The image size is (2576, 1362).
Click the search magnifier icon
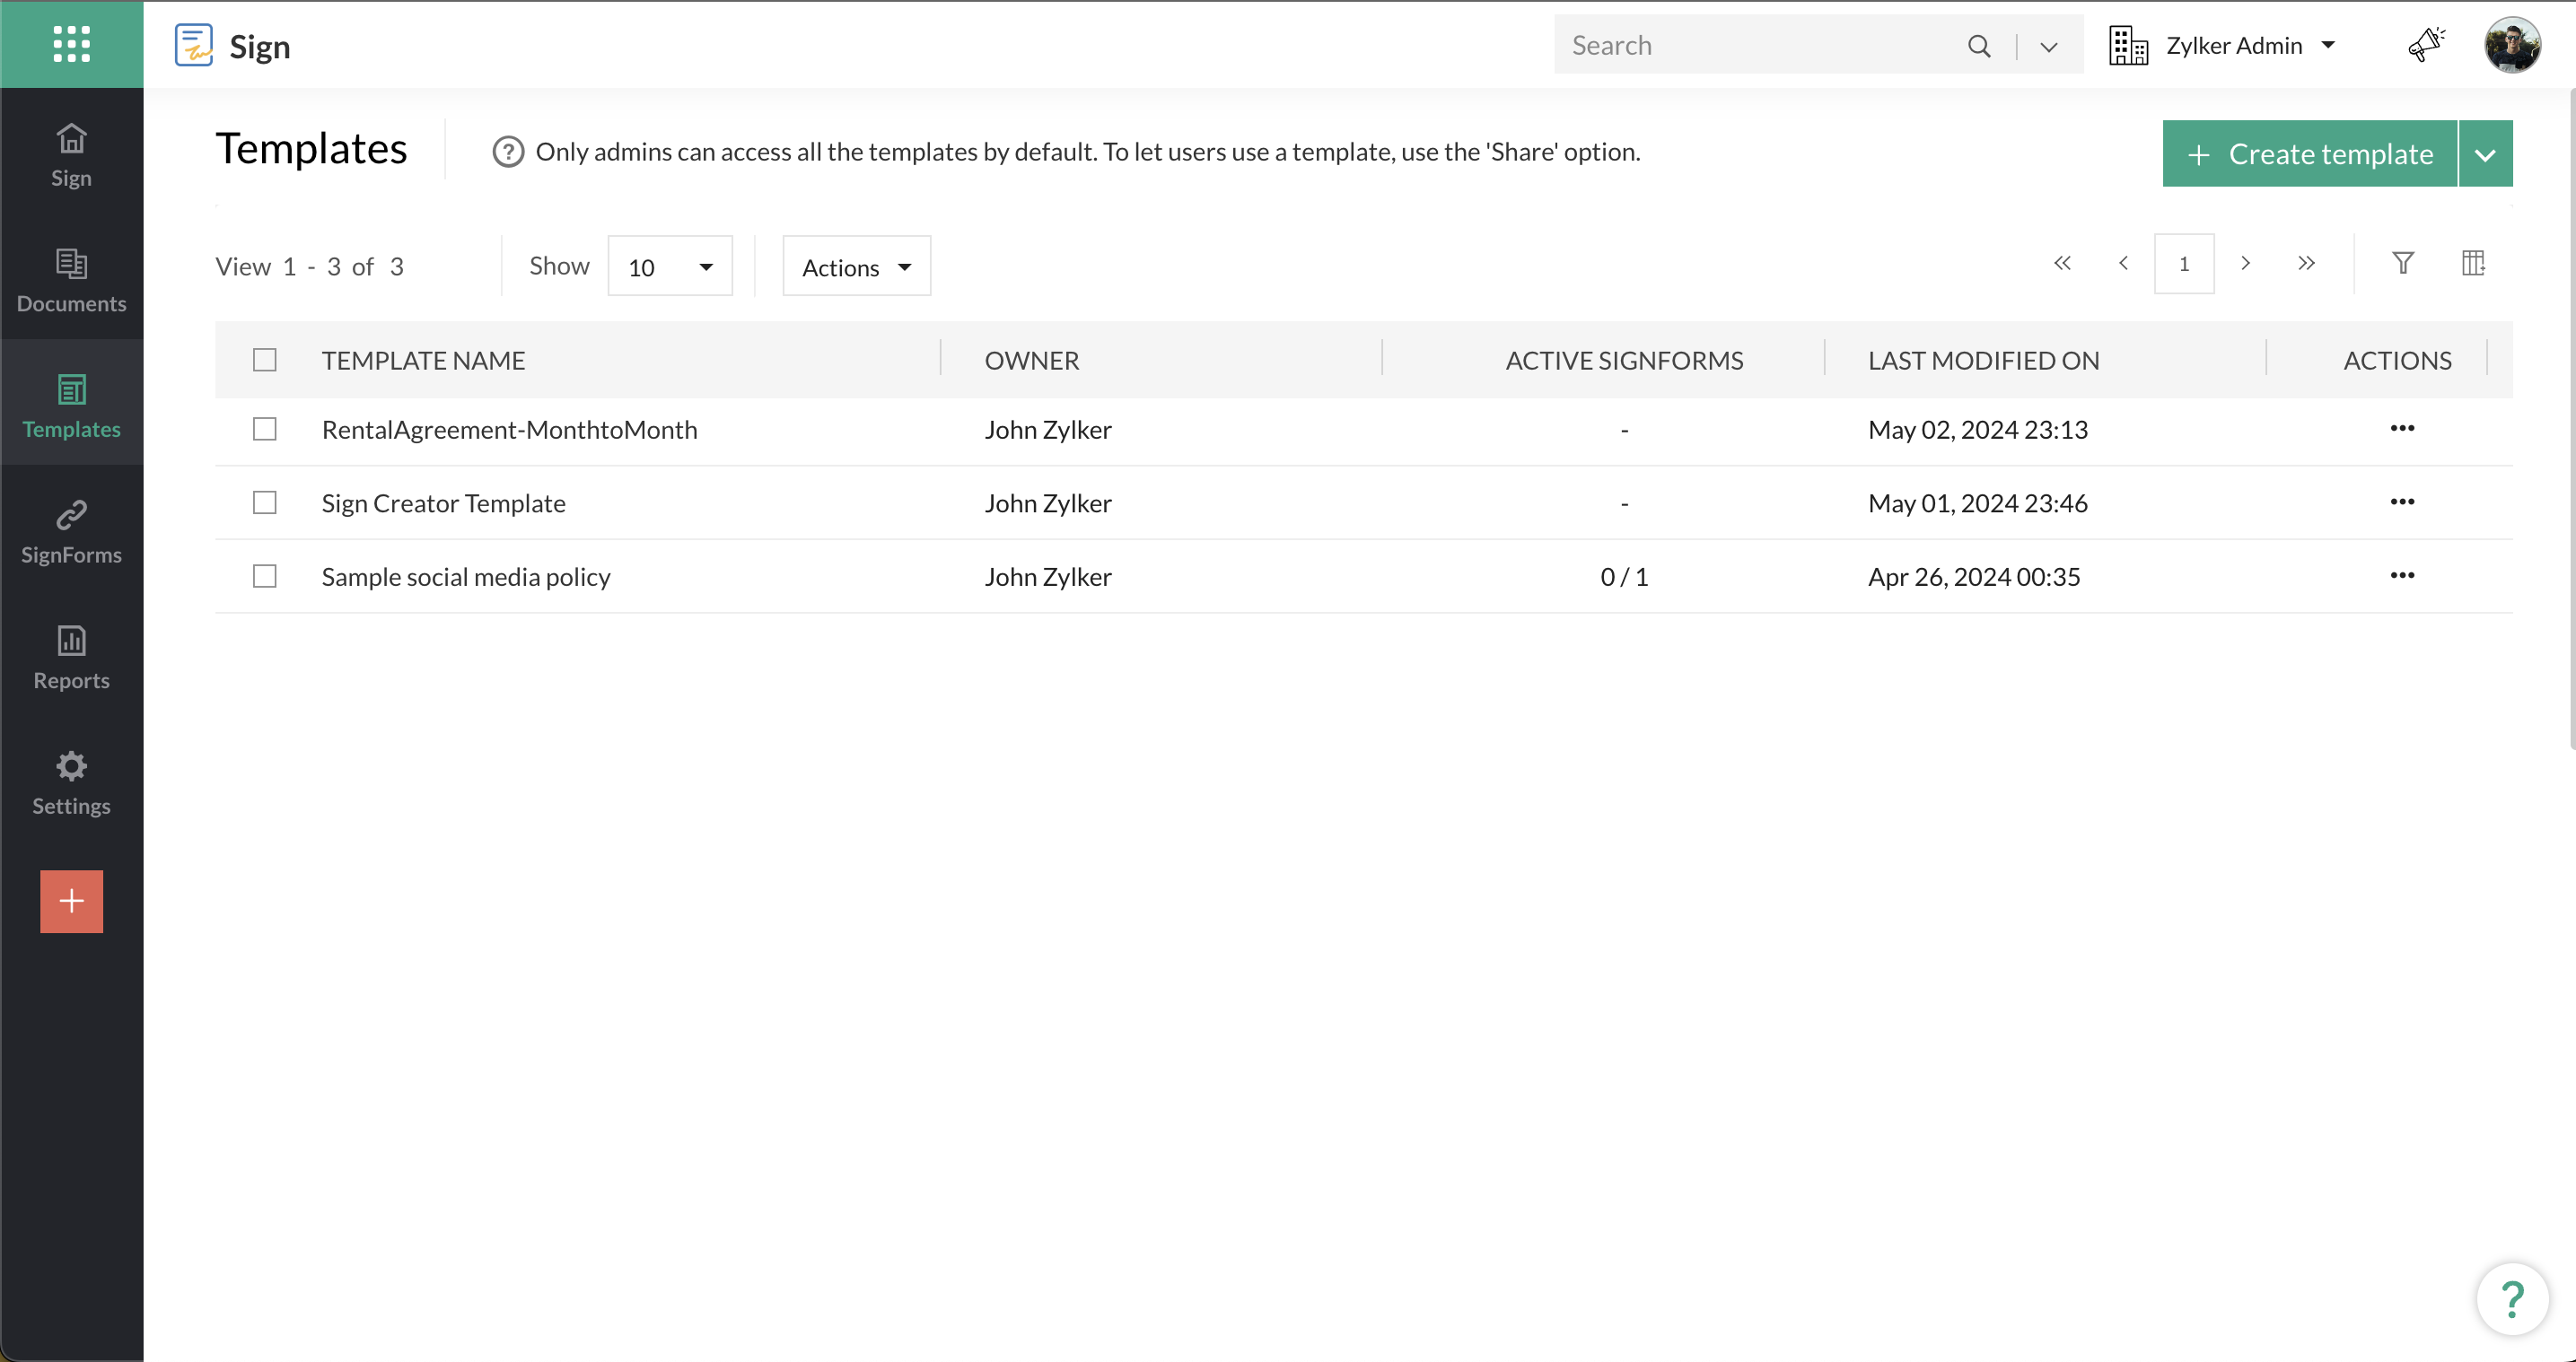(x=1978, y=45)
